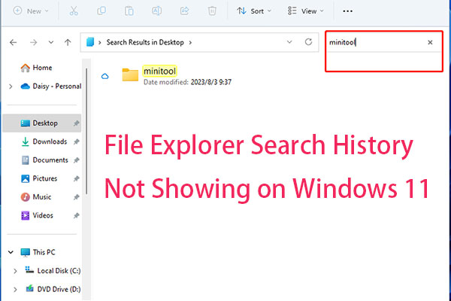Expand the Local Disk (C:) node

point(18,270)
